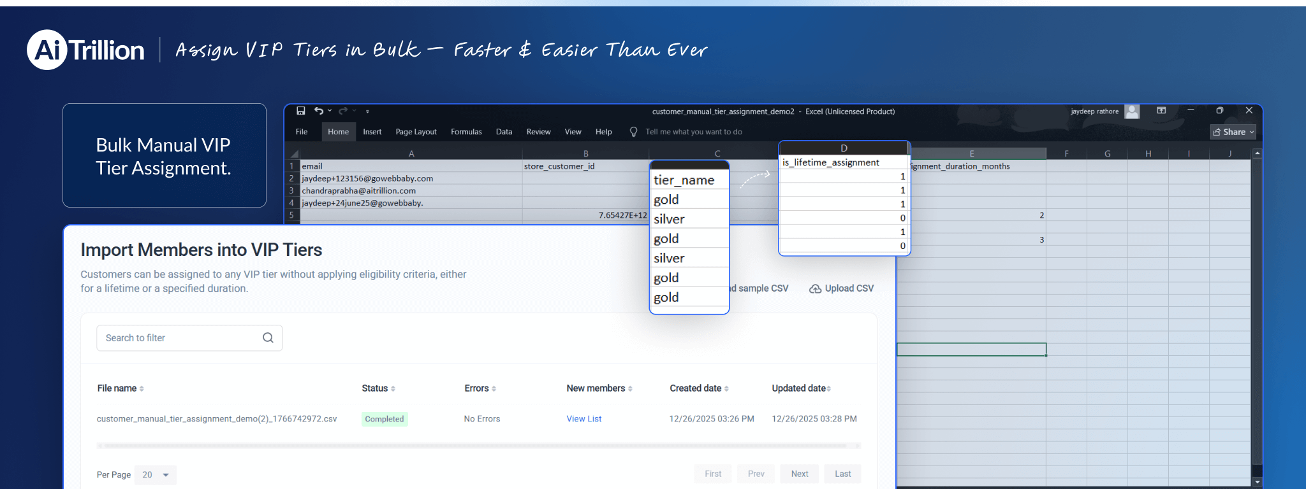Sort by File name column arrows
Image resolution: width=1306 pixels, height=489 pixels.
point(142,388)
